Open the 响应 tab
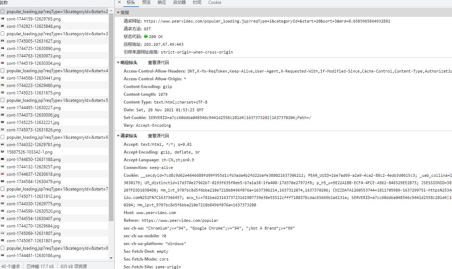Screen dimensions: 452x269 (x=162, y=2)
